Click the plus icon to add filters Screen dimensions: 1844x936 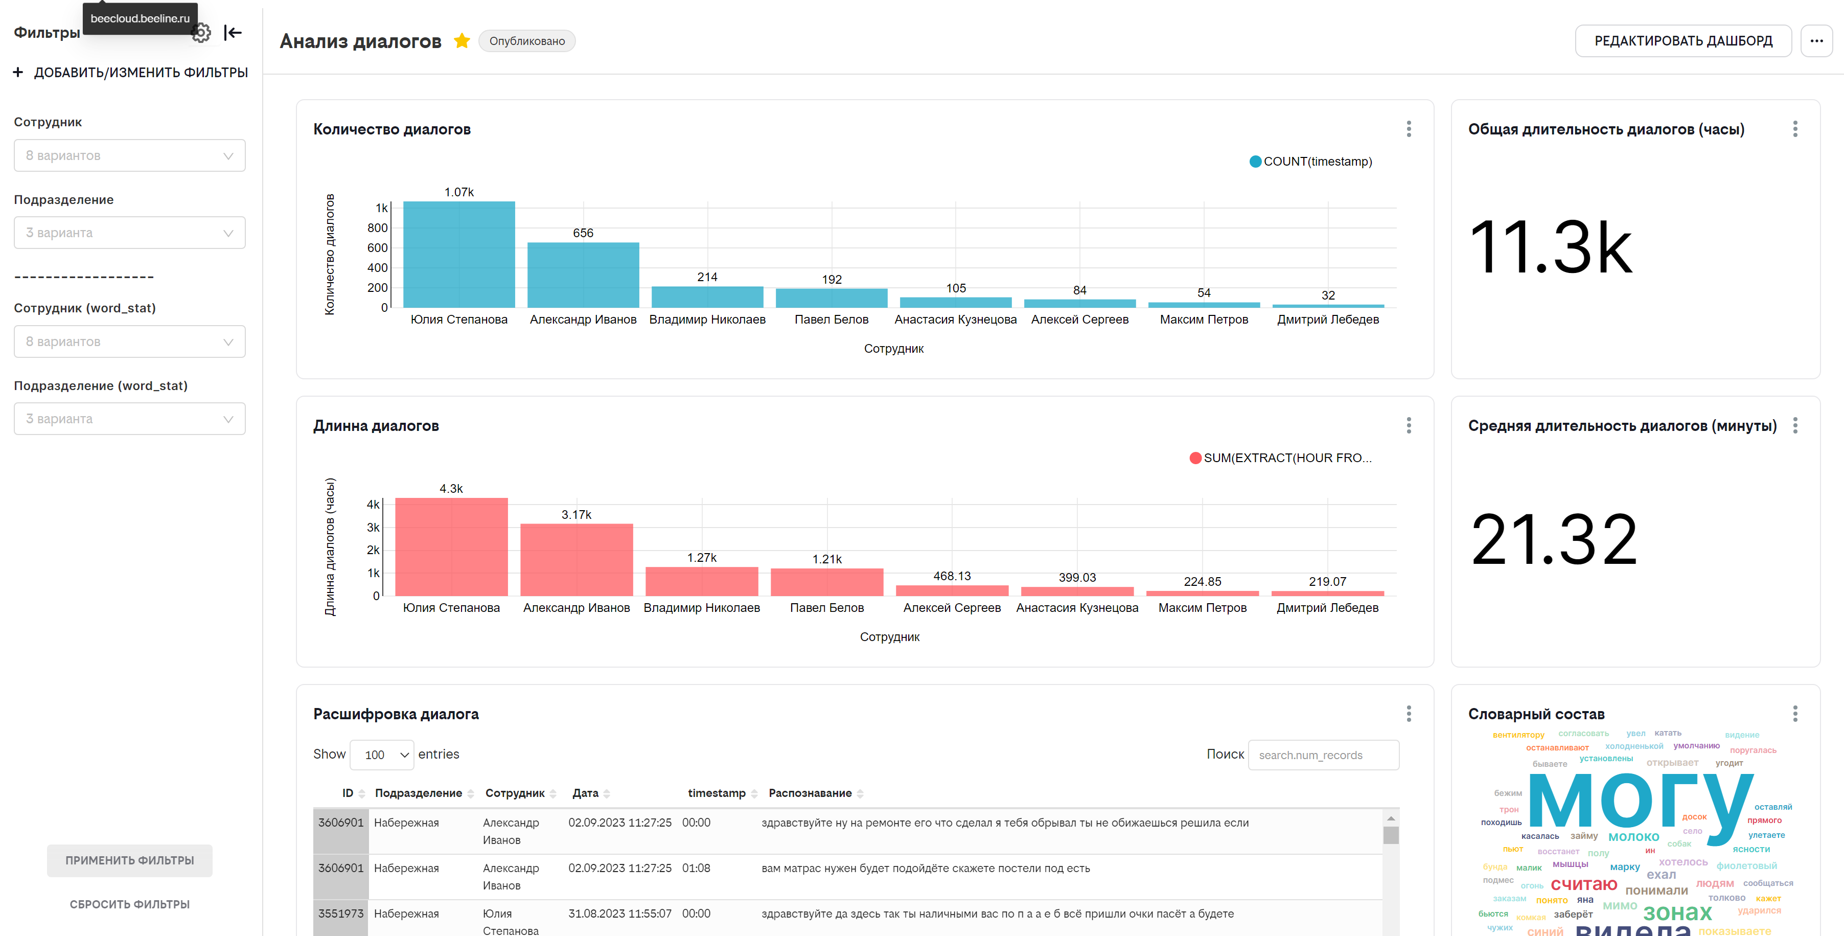coord(18,72)
